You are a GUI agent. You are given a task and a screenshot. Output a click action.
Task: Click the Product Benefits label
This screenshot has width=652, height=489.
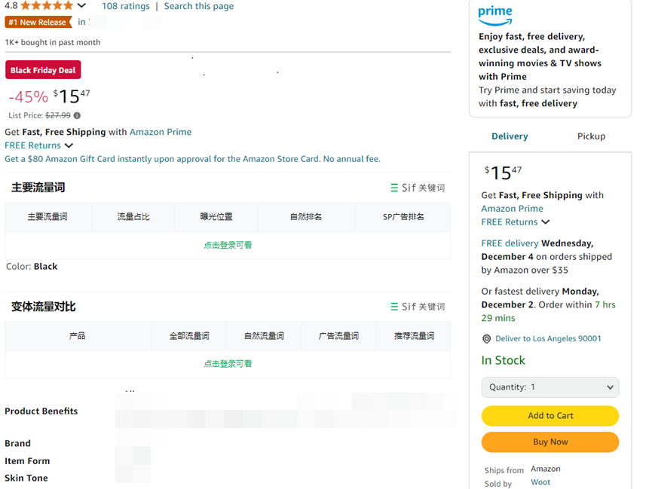(41, 411)
